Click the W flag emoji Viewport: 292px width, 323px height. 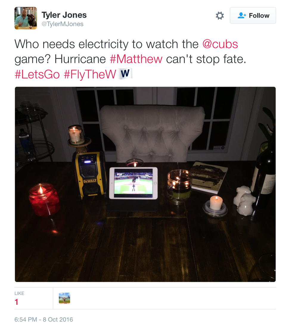click(x=125, y=74)
